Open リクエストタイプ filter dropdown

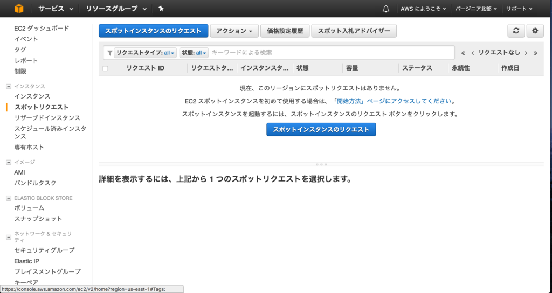click(146, 53)
